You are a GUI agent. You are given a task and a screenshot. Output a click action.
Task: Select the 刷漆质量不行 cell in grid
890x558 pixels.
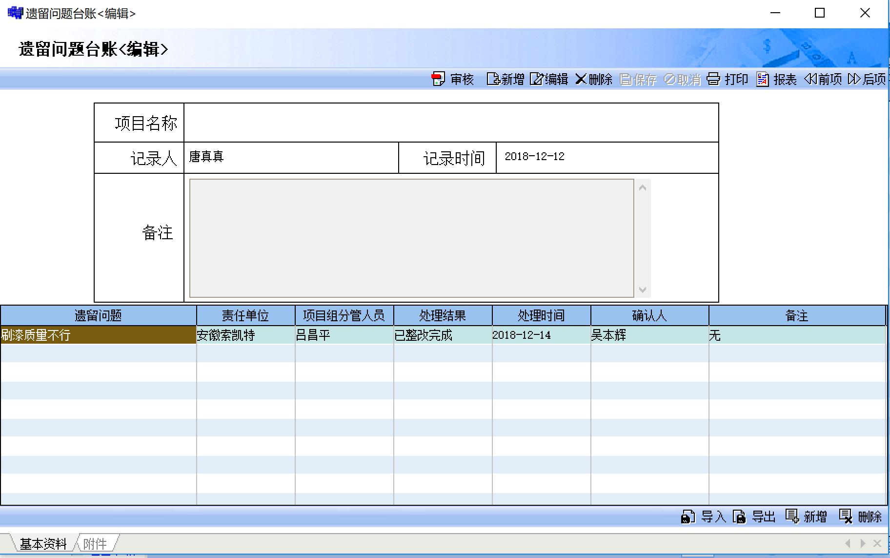98,335
